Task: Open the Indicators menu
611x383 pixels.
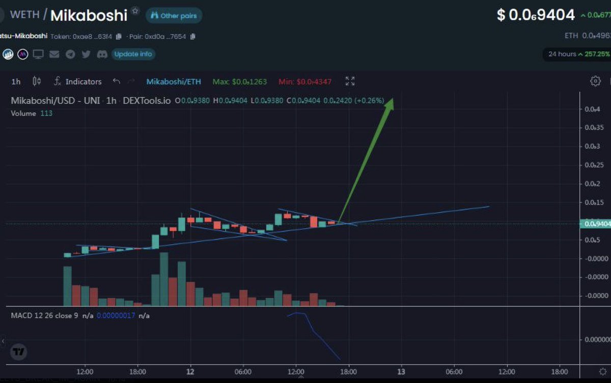Action: 78,81
